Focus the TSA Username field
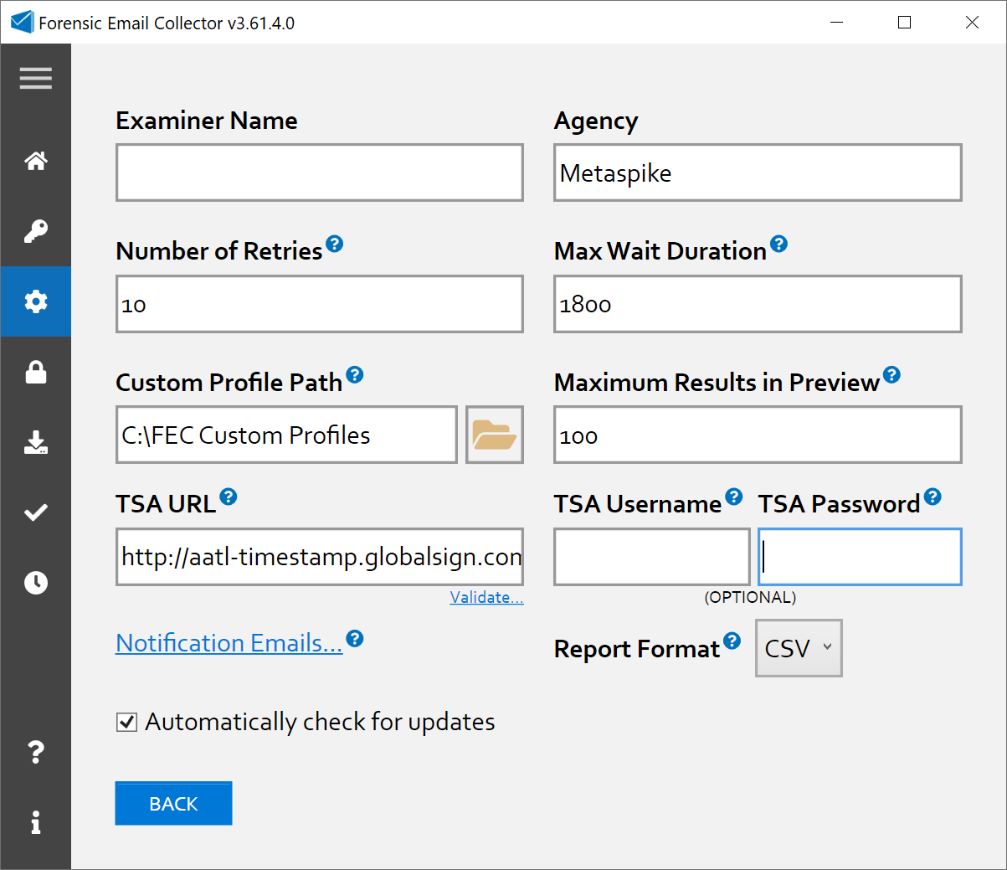Screen dimensions: 1007x870 tap(651, 557)
